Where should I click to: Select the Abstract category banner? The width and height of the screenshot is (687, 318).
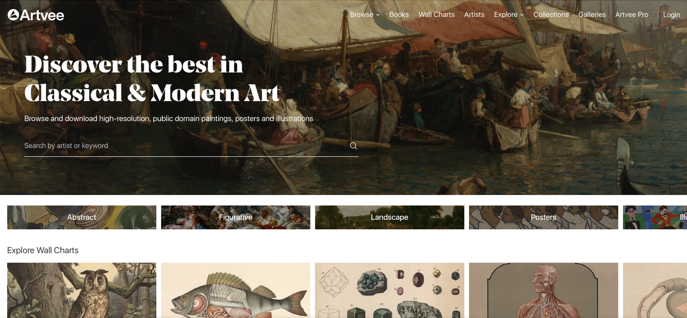[82, 217]
